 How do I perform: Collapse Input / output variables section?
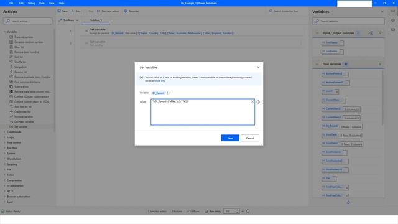pyautogui.click(x=317, y=33)
